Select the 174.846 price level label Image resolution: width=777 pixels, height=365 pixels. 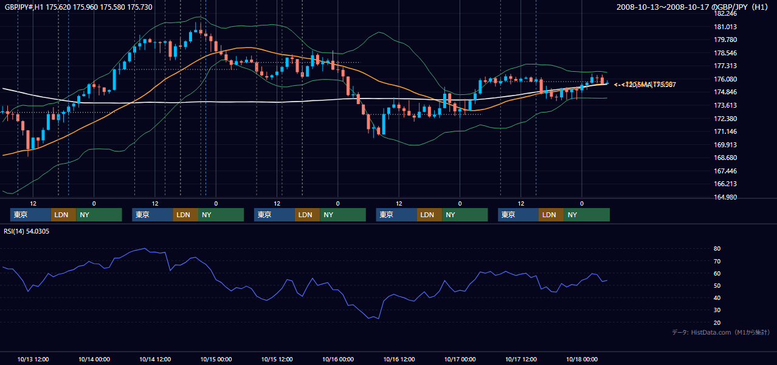pos(725,92)
